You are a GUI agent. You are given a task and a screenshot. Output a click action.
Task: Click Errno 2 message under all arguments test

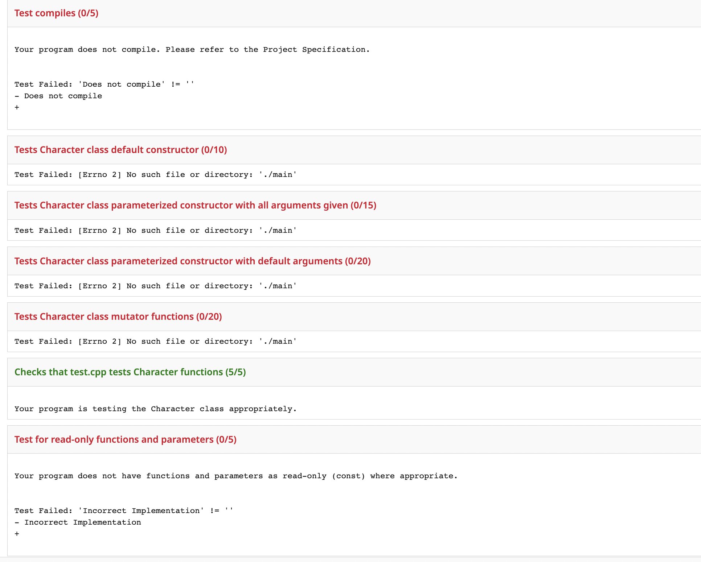coord(156,230)
